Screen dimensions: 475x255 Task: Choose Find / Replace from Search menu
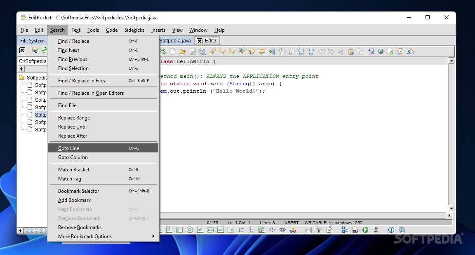pyautogui.click(x=103, y=41)
